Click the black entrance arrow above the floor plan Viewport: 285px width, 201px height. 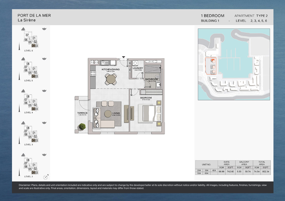[123, 57]
